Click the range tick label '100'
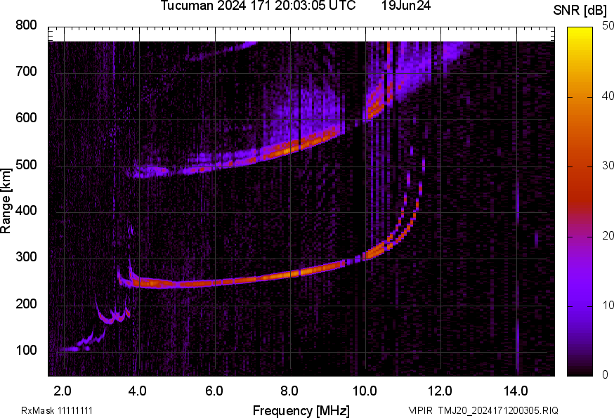This screenshot has width=614, height=418. tap(26, 351)
